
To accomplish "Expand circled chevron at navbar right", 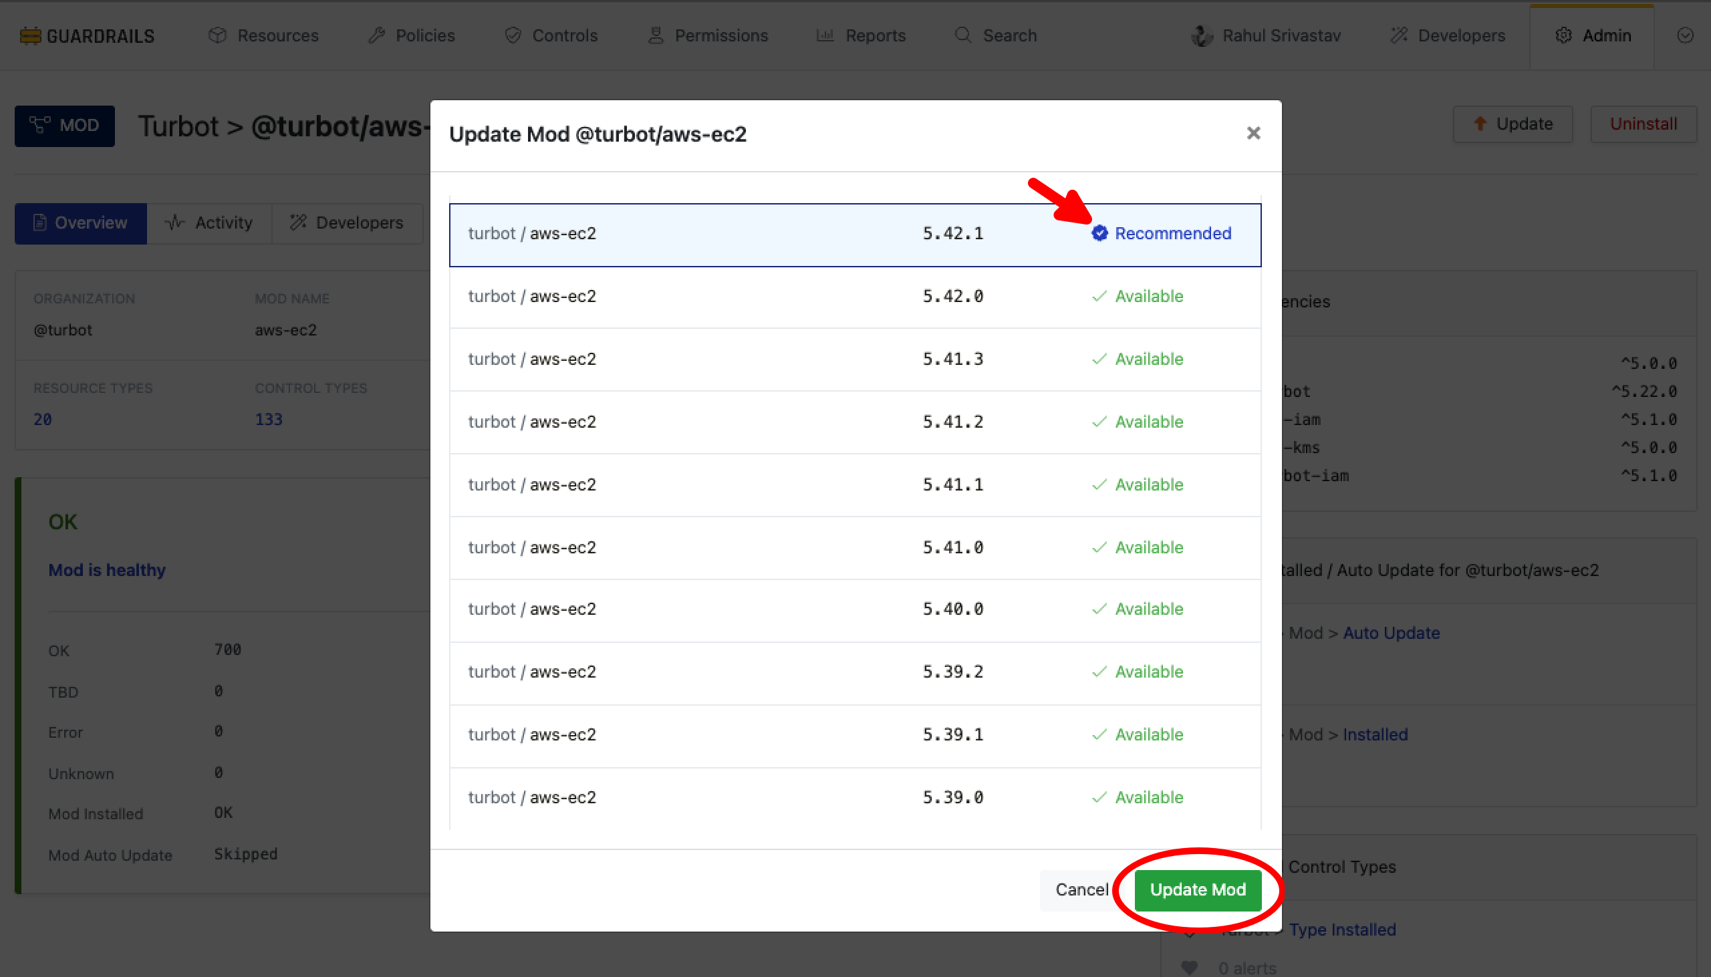I will (1685, 35).
